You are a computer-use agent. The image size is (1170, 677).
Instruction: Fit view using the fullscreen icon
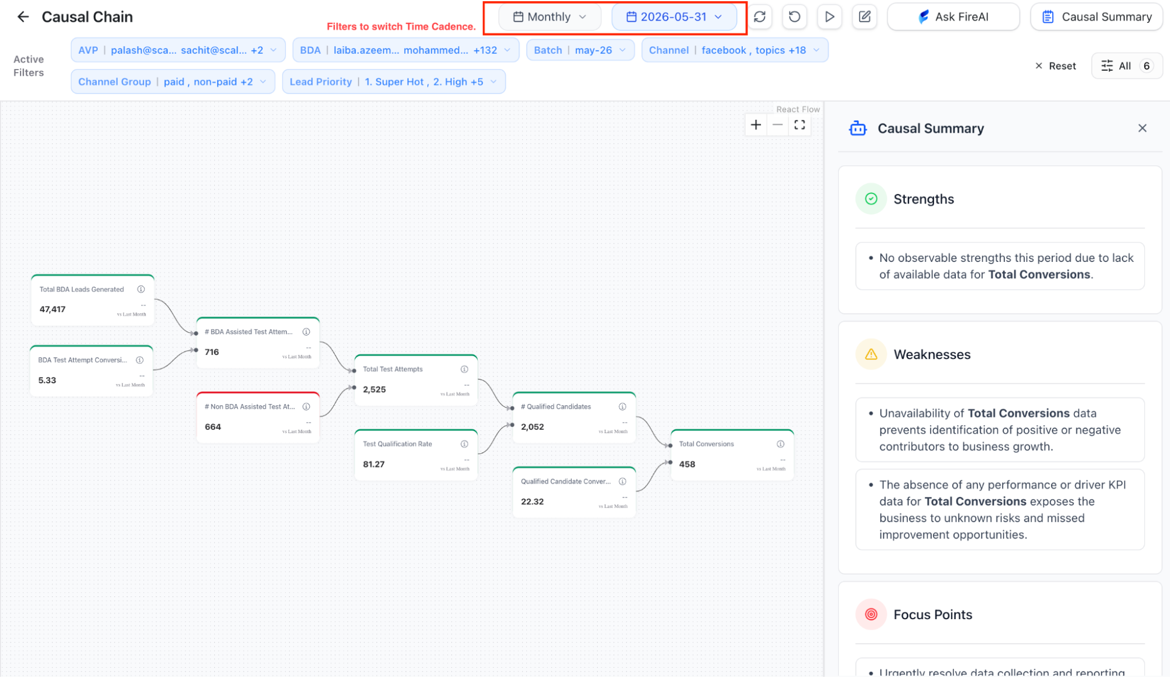[x=800, y=125]
